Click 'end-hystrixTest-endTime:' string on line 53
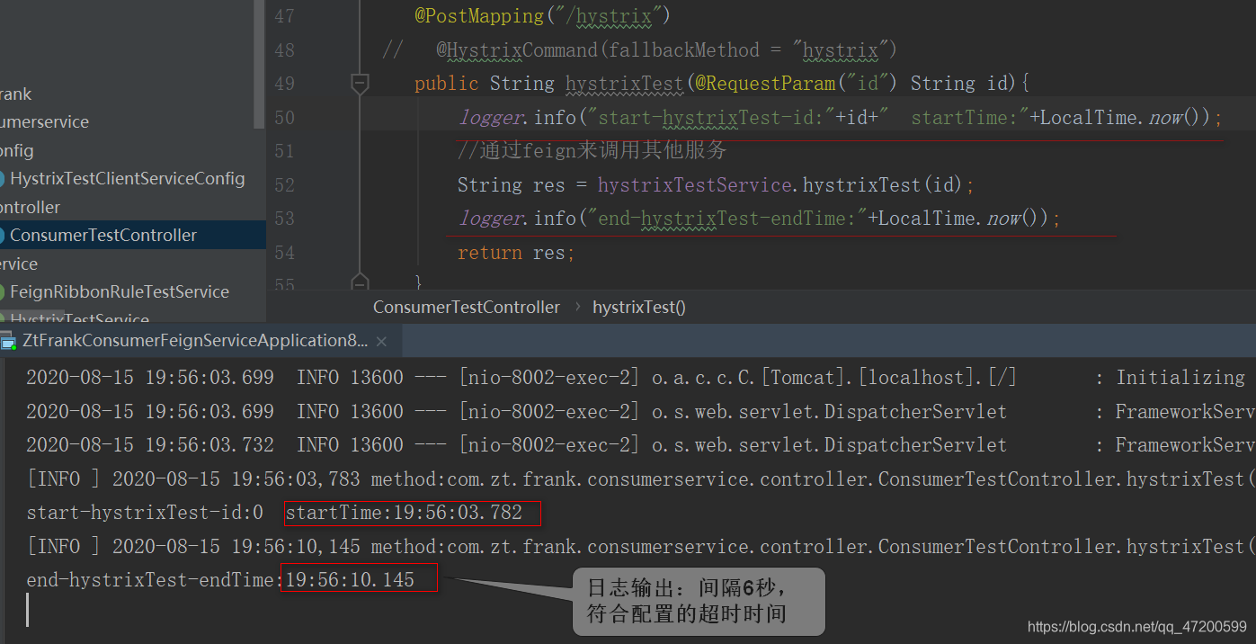This screenshot has height=644, width=1256. click(726, 219)
